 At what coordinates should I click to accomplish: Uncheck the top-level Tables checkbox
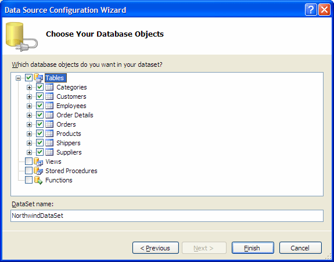pyautogui.click(x=29, y=77)
